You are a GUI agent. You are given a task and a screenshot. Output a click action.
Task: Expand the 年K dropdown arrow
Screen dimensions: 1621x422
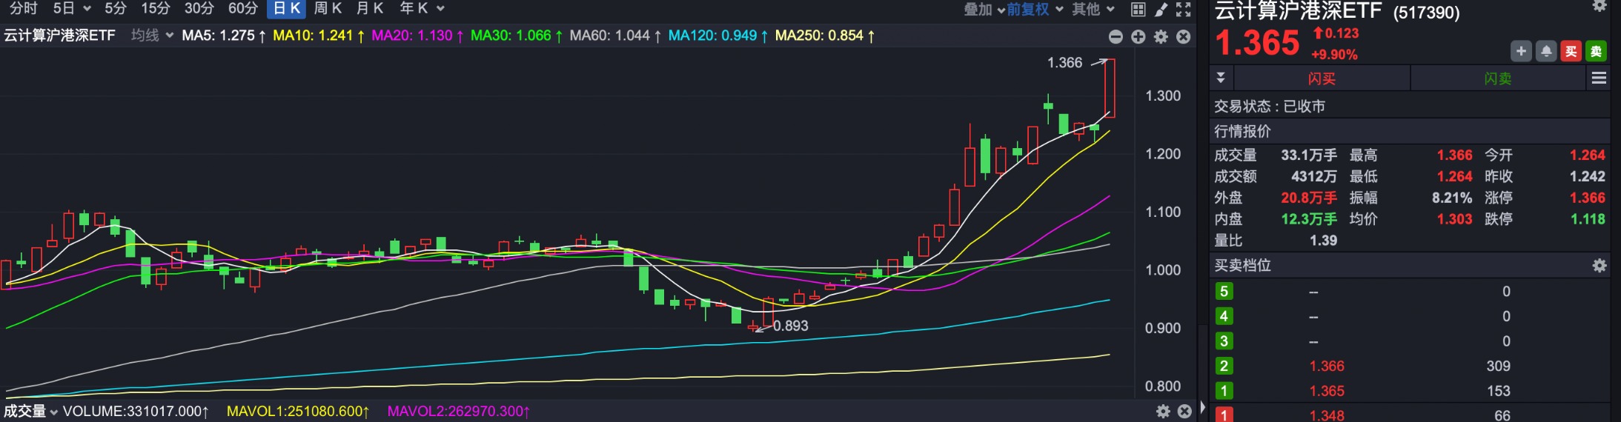(x=440, y=9)
